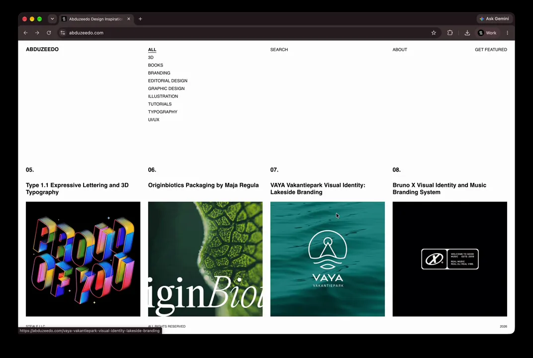Close the Abduzeedo Design Inspiration tab

point(128,19)
